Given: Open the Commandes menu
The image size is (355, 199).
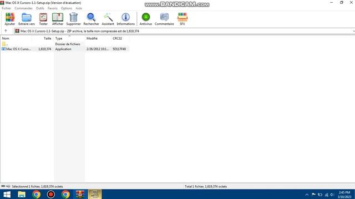Looking at the screenshot, I should 23,8.
